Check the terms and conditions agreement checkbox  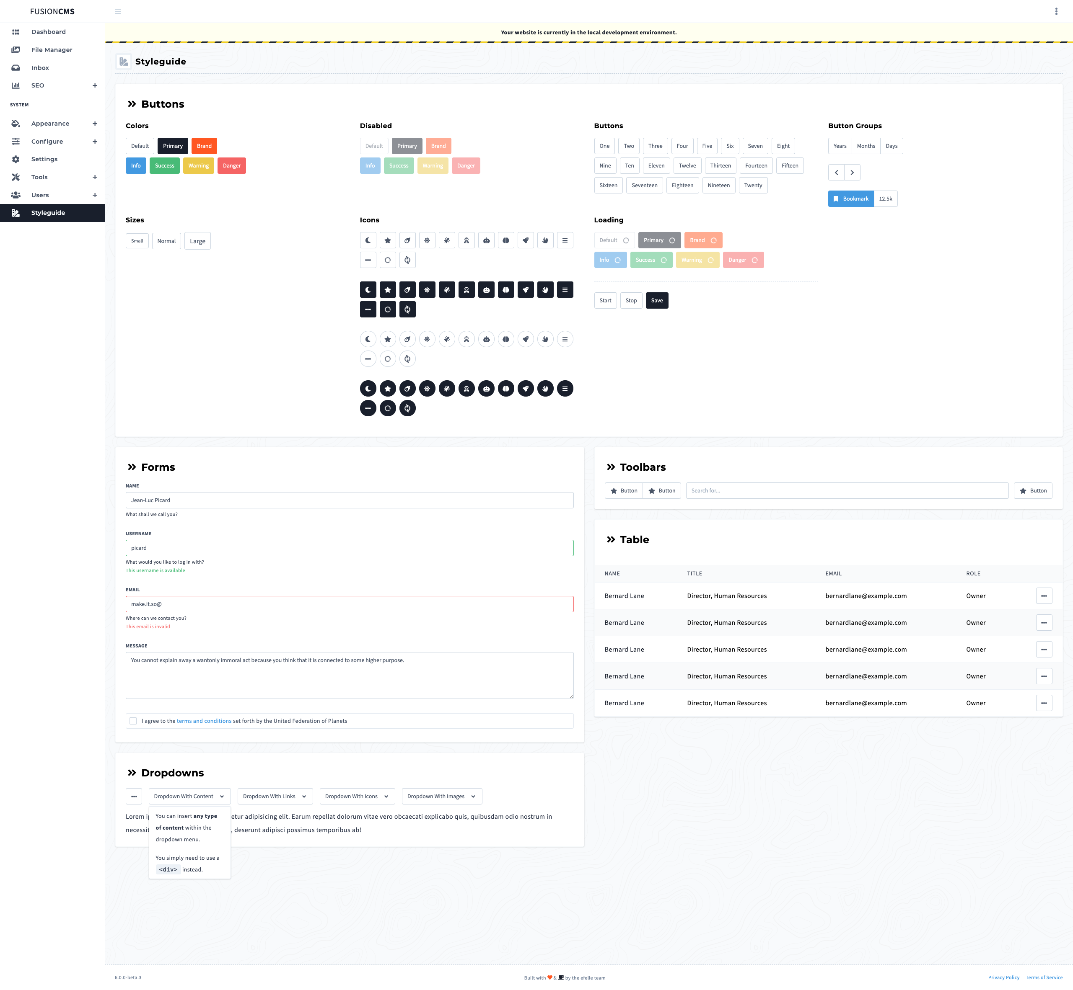coord(133,721)
